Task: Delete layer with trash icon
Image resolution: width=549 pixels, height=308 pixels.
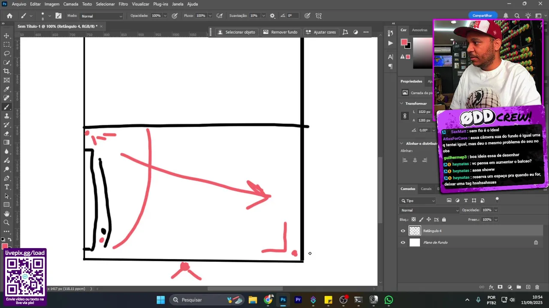Action: [538, 287]
